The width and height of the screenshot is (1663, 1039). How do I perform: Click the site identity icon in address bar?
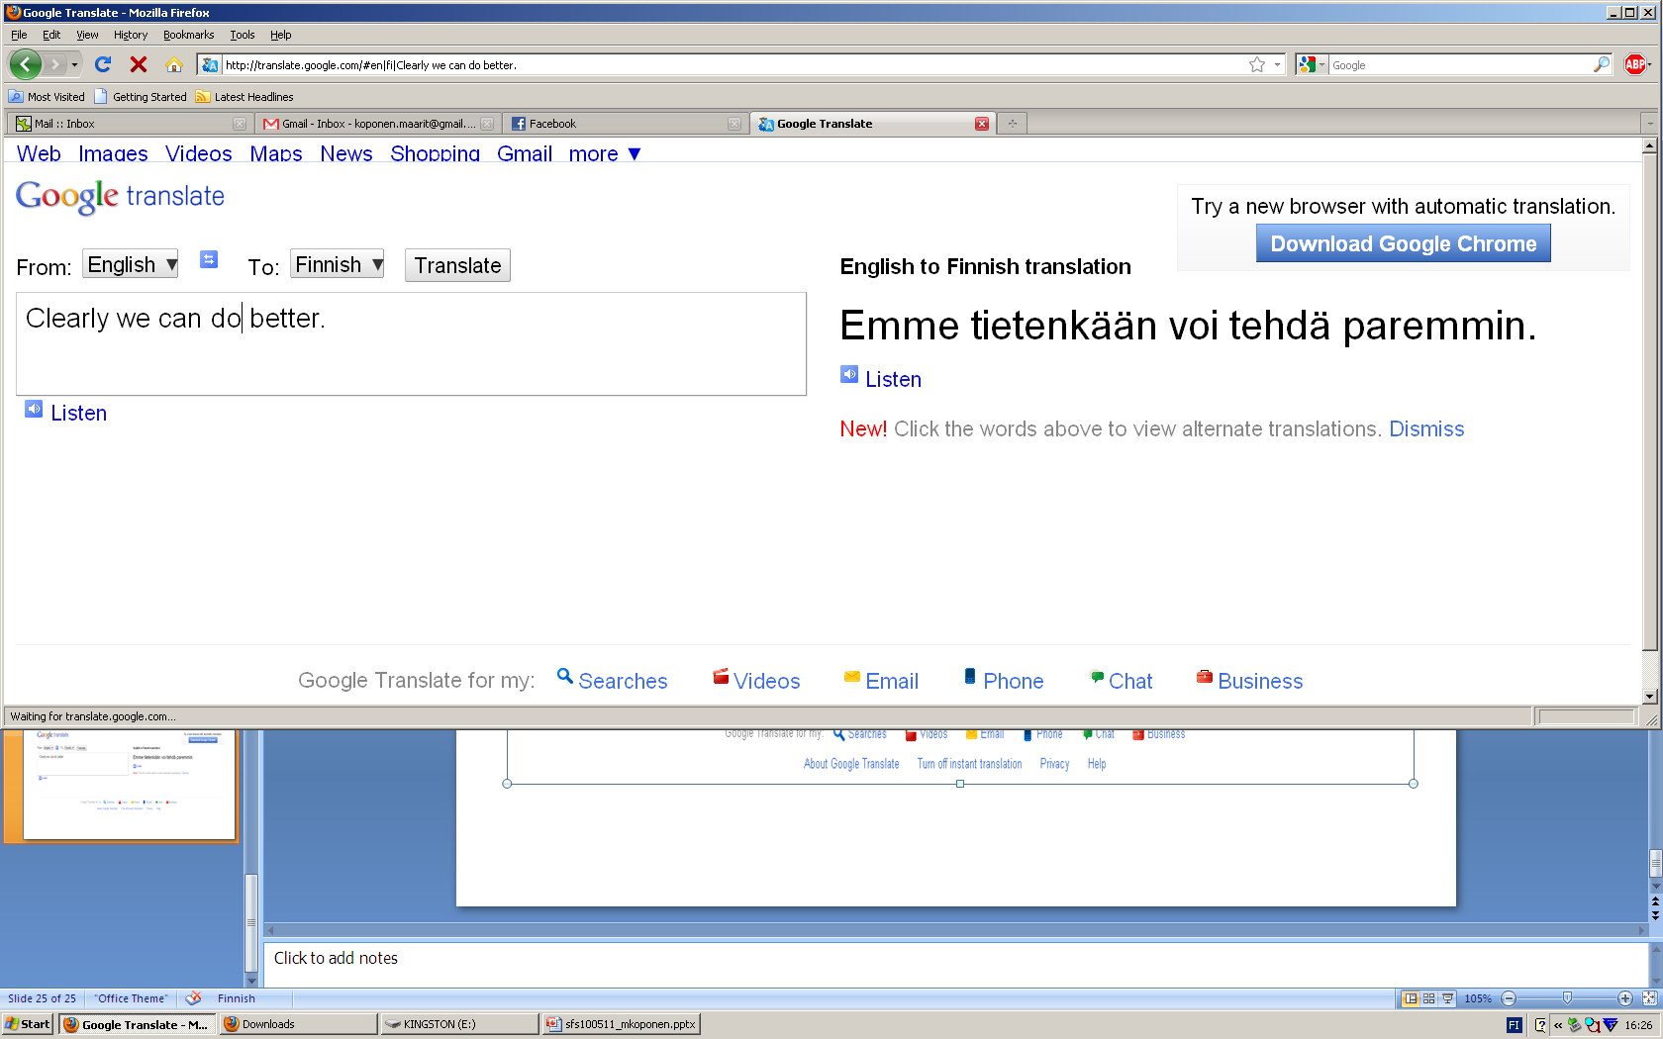[209, 64]
